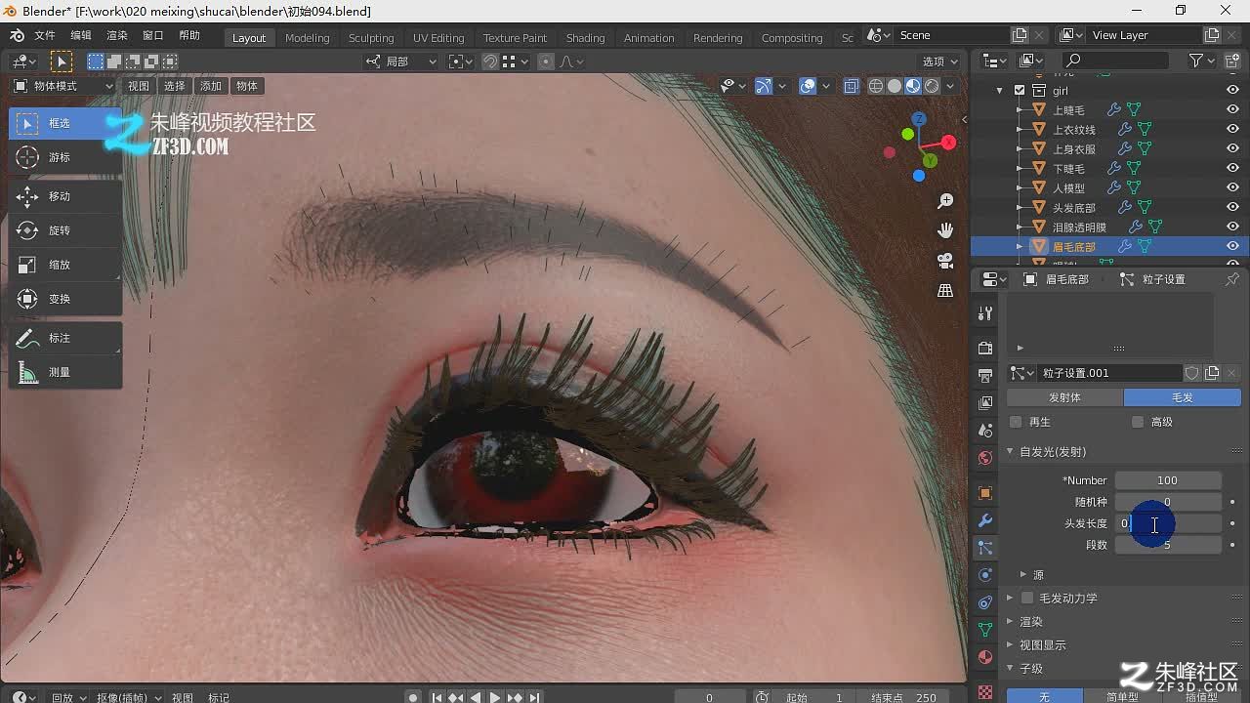Image resolution: width=1250 pixels, height=703 pixels.
Task: Enable the 毛发动力学 checkbox
Action: tap(1027, 598)
